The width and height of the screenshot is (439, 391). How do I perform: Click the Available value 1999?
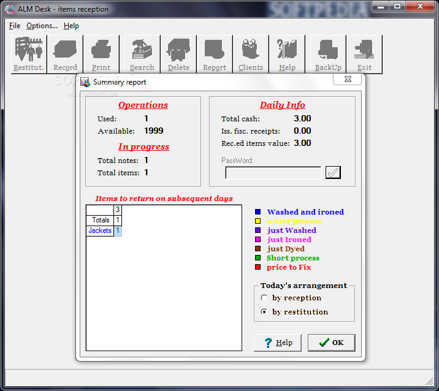154,131
